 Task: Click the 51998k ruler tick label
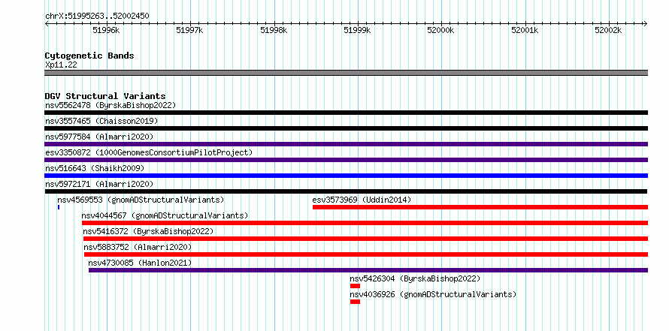[274, 31]
